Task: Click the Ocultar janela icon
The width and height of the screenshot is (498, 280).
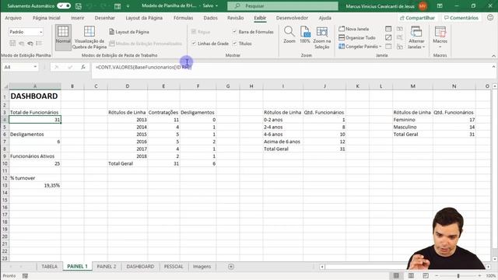Action: tap(388, 37)
